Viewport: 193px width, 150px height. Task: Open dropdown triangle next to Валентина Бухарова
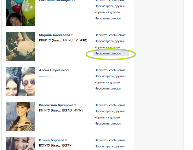[75, 105]
